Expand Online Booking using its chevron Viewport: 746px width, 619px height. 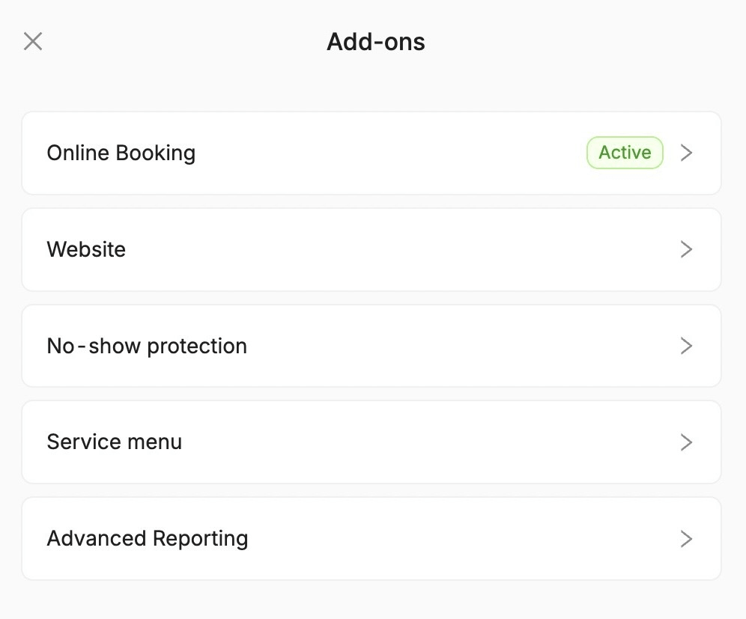pyautogui.click(x=686, y=153)
